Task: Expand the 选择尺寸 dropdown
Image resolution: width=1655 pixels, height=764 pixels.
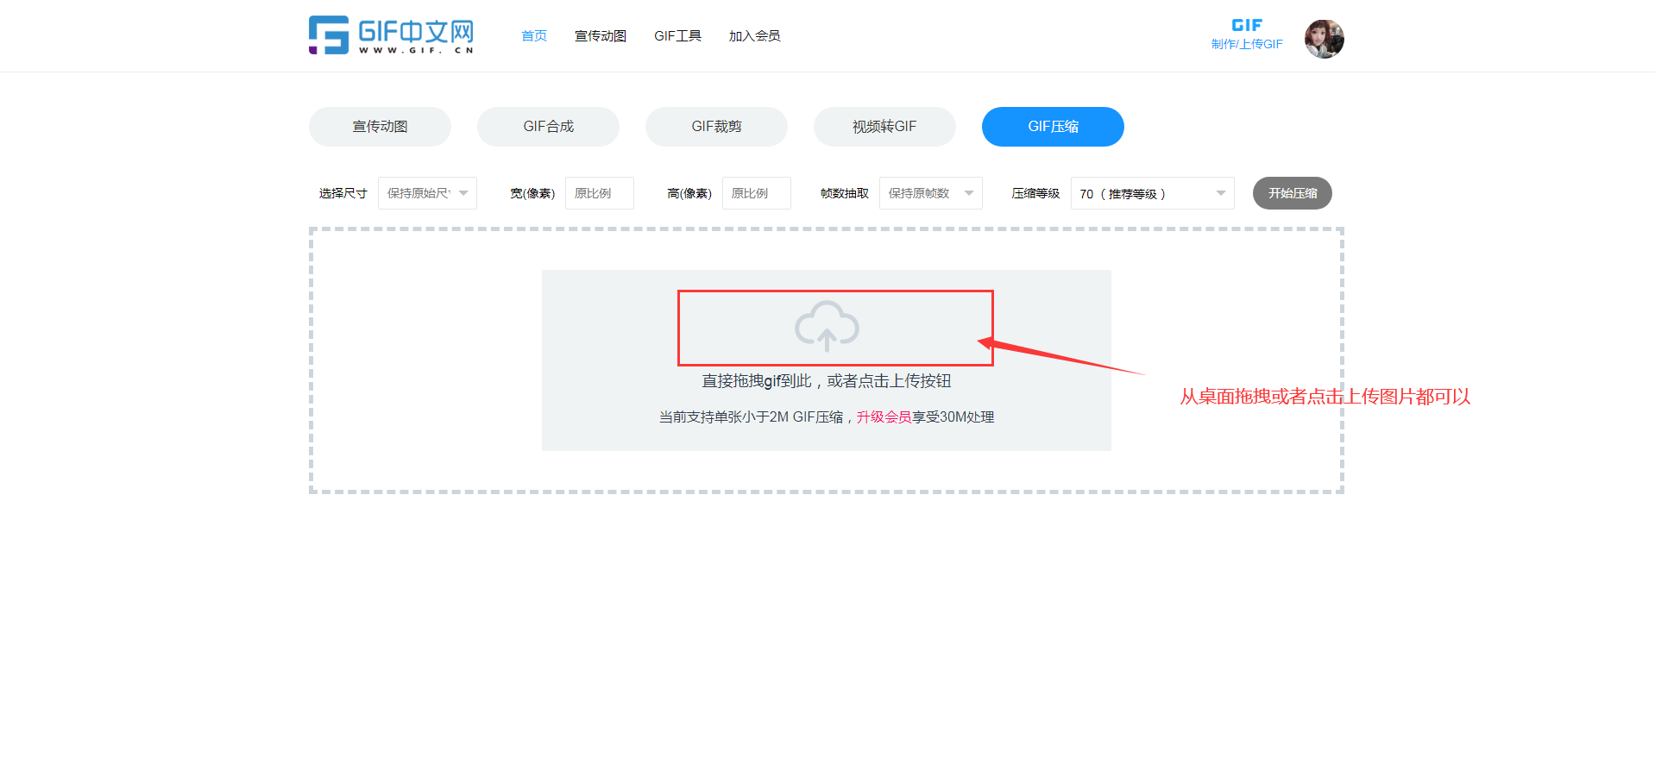Action: [427, 193]
